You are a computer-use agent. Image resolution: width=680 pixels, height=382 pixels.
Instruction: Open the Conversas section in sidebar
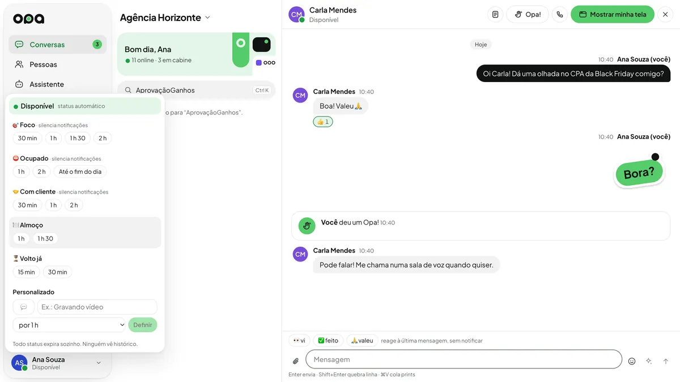(57, 45)
